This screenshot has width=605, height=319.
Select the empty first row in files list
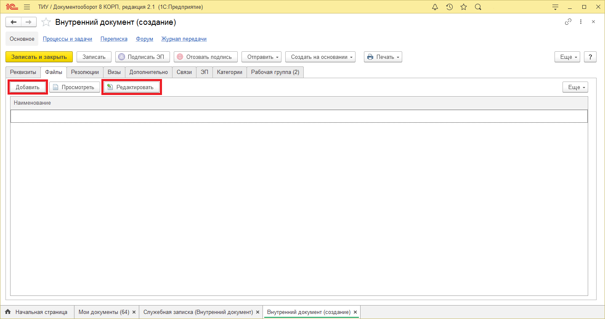click(299, 116)
